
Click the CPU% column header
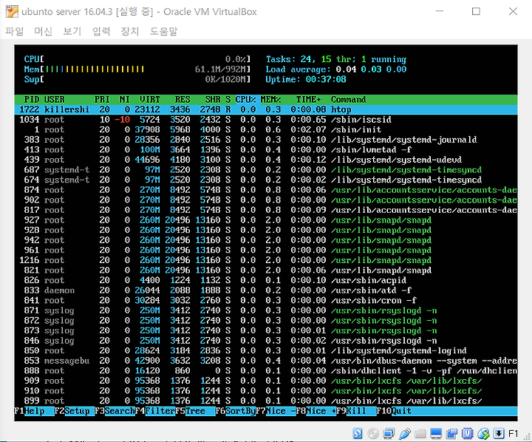tap(245, 100)
